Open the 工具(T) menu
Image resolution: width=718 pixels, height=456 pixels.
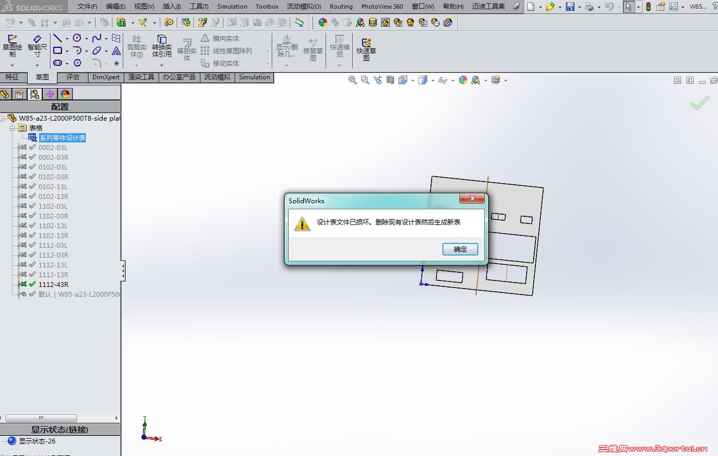[199, 7]
